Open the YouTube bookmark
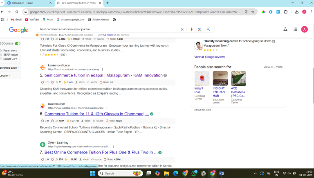 [x=32, y=20]
